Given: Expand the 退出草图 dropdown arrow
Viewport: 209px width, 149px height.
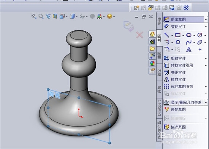Looking at the screenshot, I should (206, 20).
